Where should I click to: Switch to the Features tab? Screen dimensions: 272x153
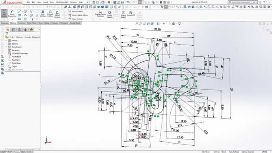pyautogui.click(x=4, y=23)
